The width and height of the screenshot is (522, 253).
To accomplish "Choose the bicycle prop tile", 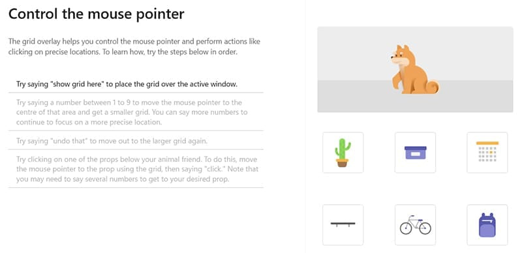I will click(415, 225).
